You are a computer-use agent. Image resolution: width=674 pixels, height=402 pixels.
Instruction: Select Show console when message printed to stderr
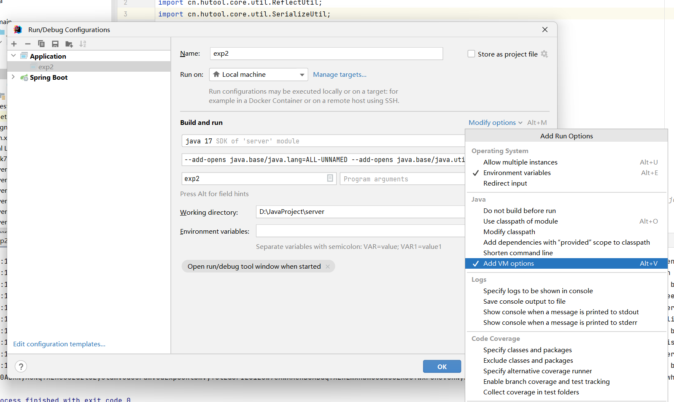click(566, 323)
